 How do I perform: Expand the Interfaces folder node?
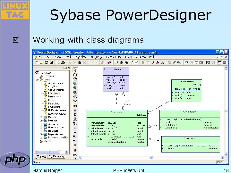click(41, 121)
